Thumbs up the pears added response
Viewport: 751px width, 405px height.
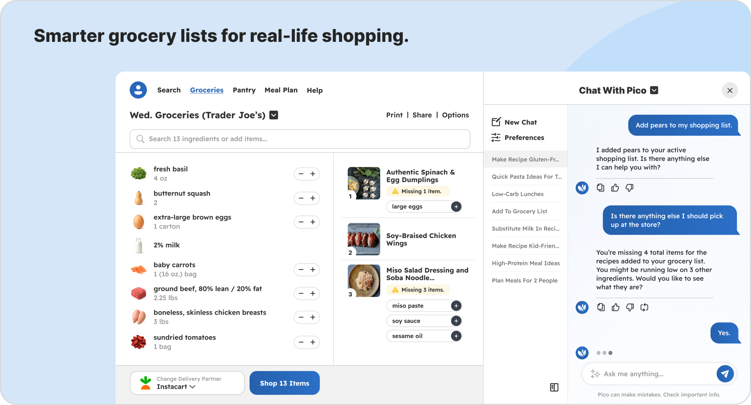pos(615,188)
